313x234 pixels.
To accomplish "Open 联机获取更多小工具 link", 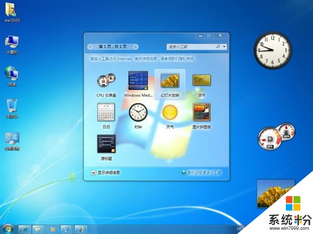I will pos(201,173).
